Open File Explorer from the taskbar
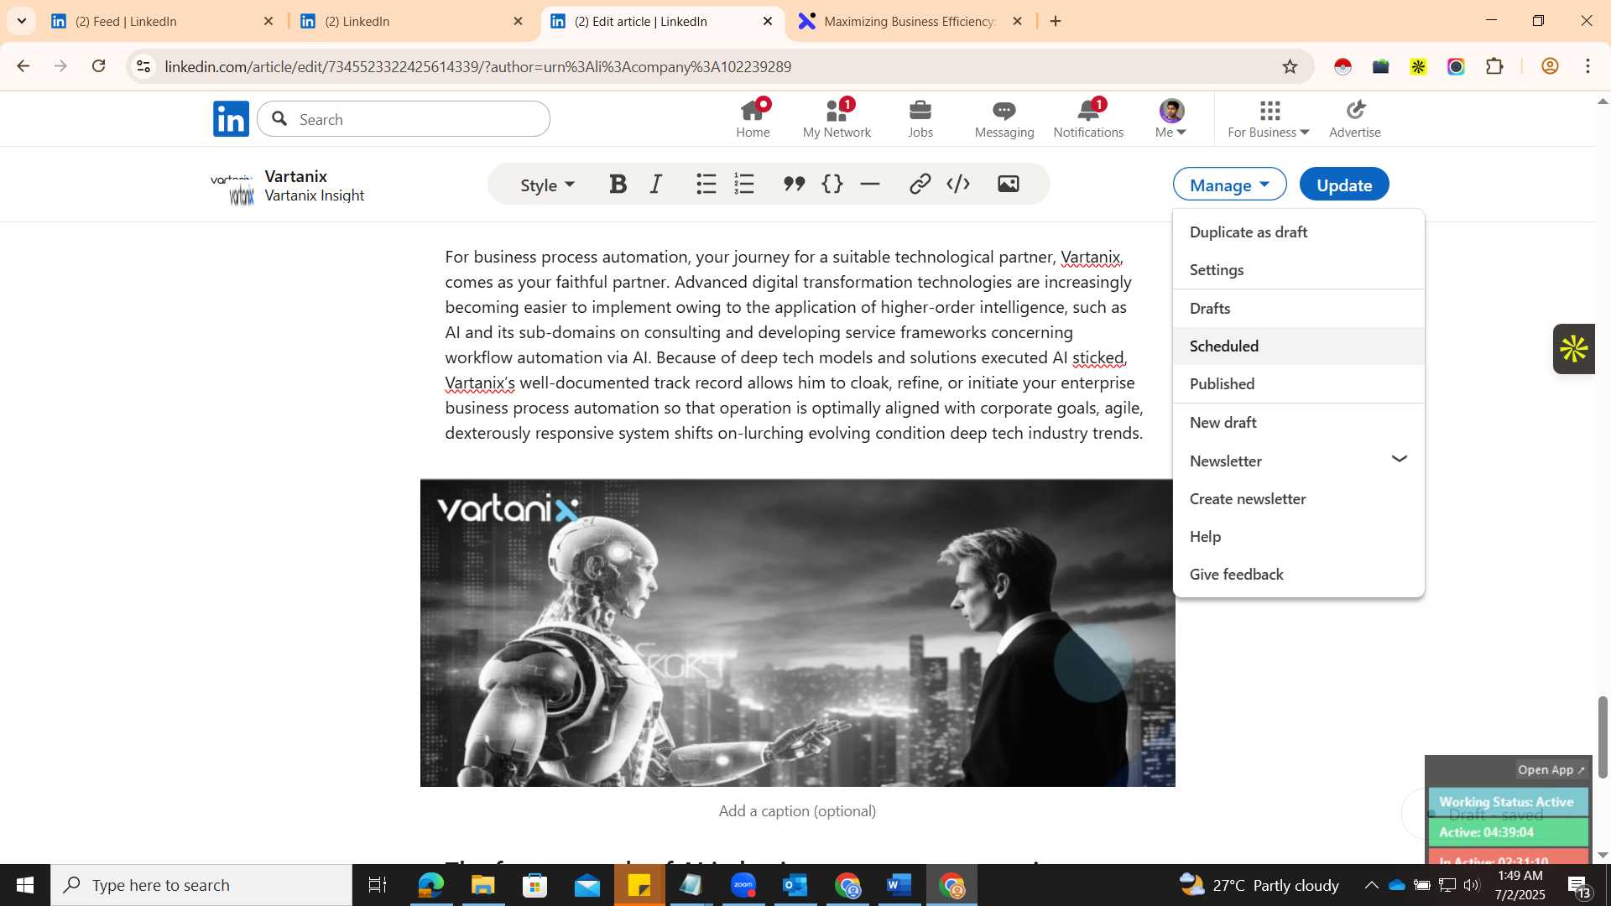 click(482, 885)
